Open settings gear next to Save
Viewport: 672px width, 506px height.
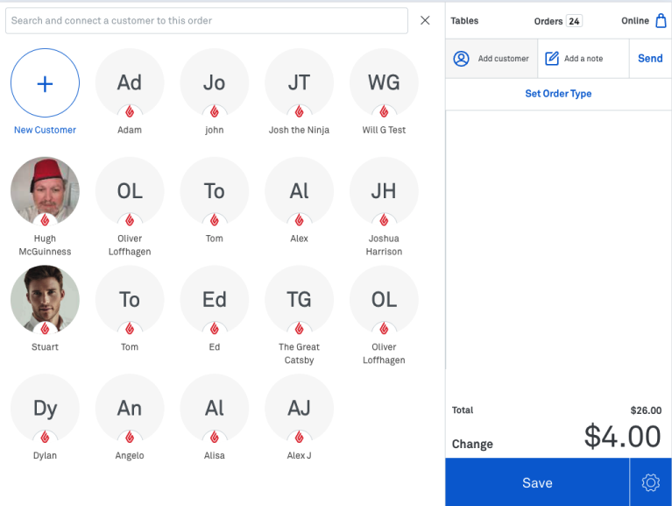(651, 482)
